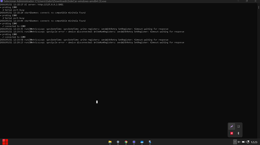Click the white block cursor in the console
260x145 pixels.
97,102
